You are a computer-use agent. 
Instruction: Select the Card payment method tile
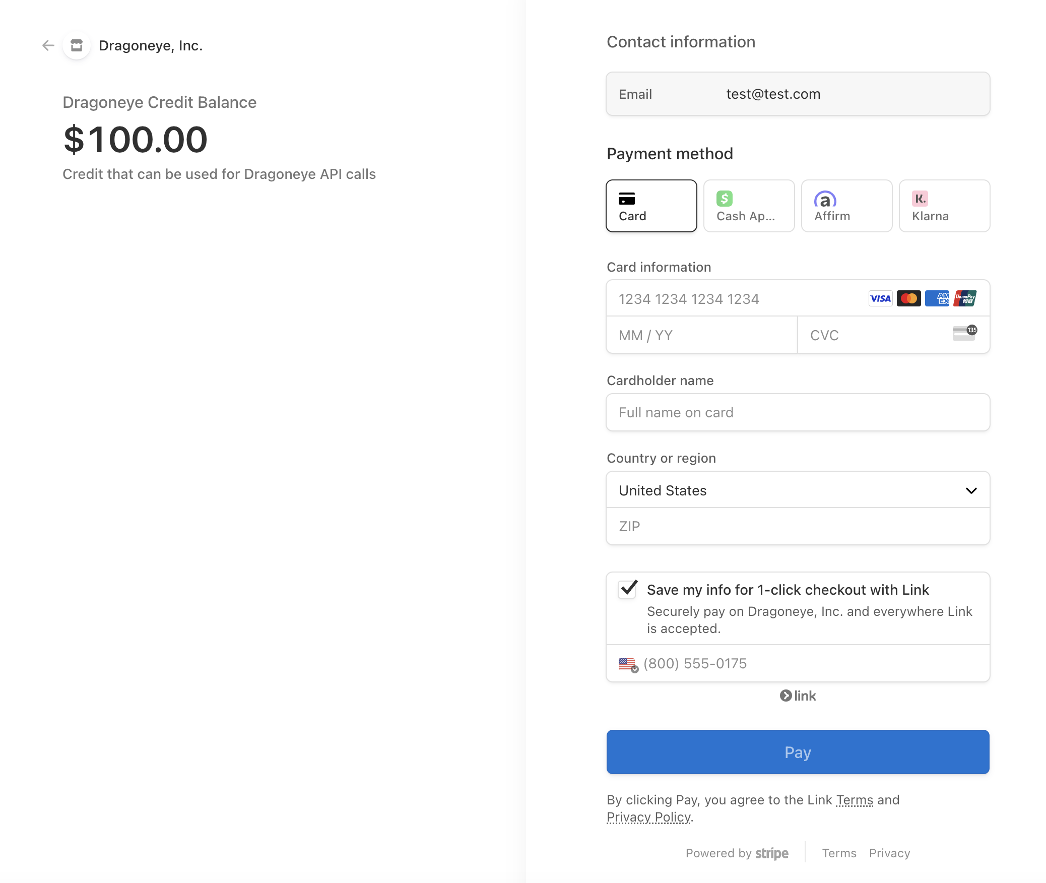pos(651,206)
